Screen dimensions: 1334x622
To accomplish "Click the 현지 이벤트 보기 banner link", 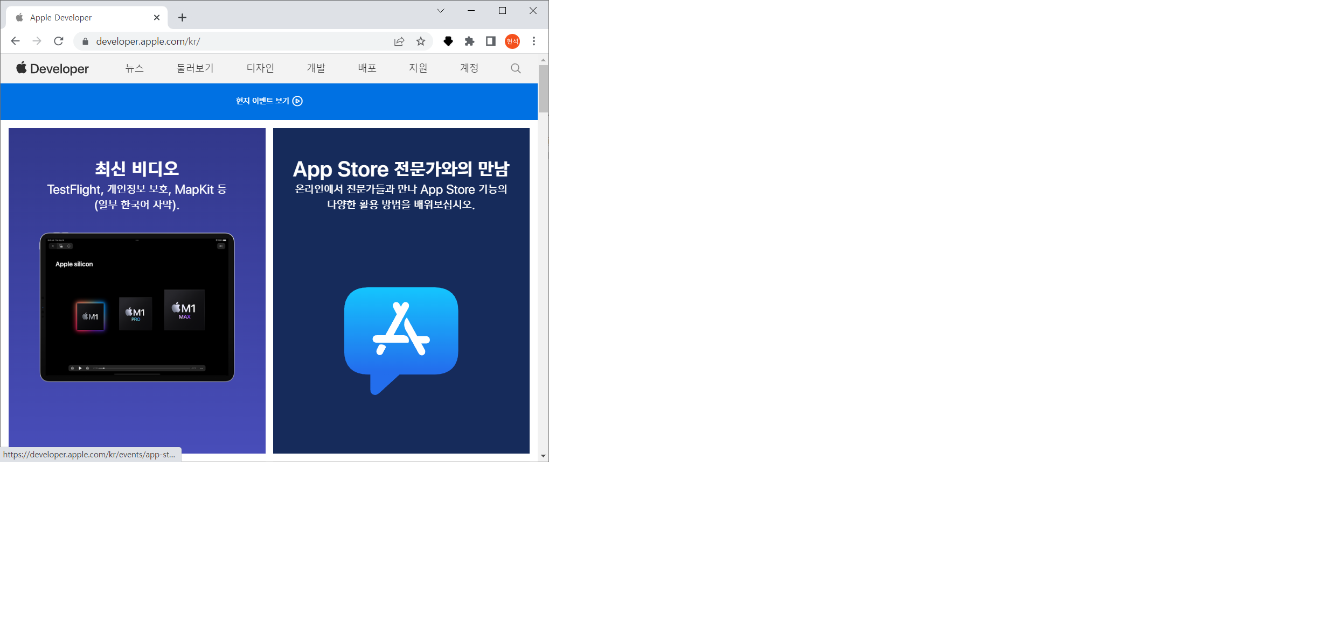I will [269, 101].
